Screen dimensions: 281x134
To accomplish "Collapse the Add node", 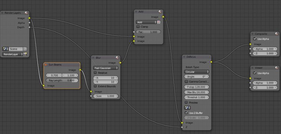I will click(136, 12).
